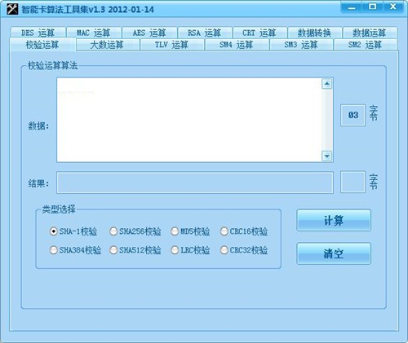Select the 校验运算 tab
Viewport: 408px width, 343px height.
[42, 44]
